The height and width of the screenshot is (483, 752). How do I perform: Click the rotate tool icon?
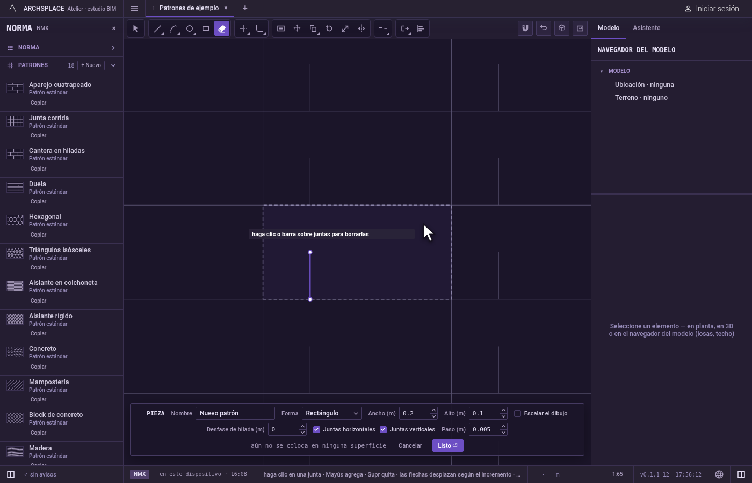click(329, 28)
